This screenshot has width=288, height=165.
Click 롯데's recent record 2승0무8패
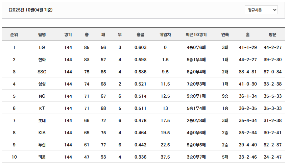point(196,120)
